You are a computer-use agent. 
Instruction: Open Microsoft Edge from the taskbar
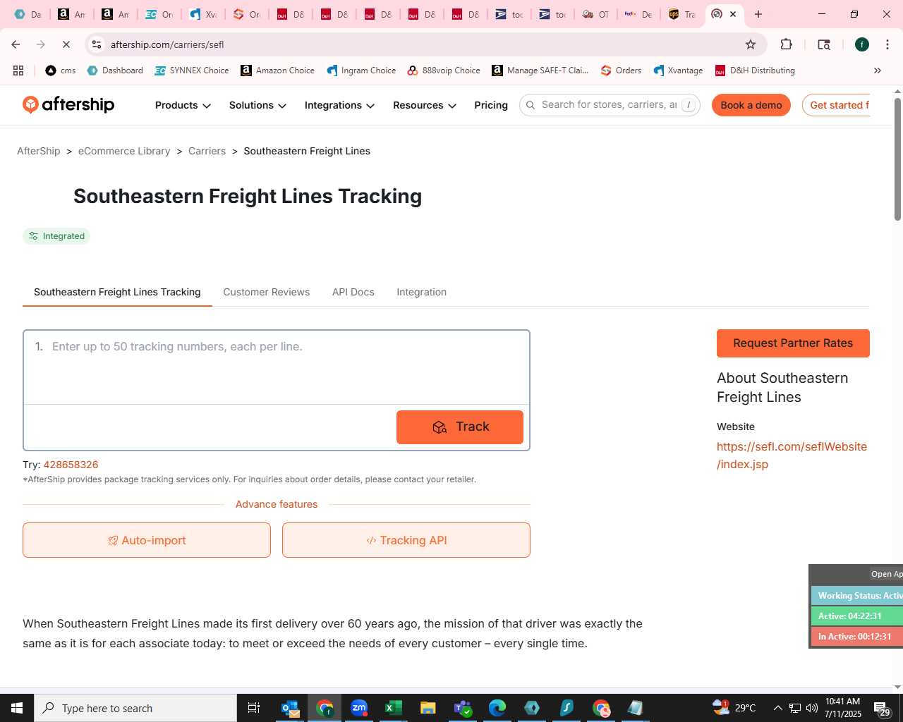pos(497,708)
